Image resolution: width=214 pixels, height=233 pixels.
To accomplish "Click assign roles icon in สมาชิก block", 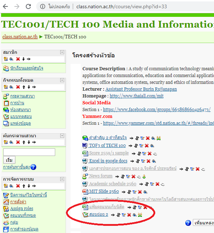I will tap(6, 59).
